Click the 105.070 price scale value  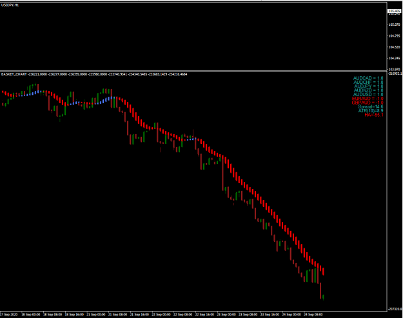[x=395, y=25]
